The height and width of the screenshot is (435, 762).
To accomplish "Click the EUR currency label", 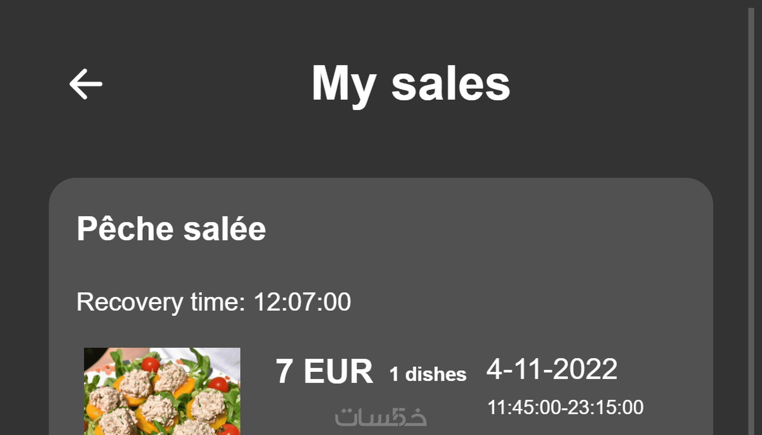I will 338,372.
